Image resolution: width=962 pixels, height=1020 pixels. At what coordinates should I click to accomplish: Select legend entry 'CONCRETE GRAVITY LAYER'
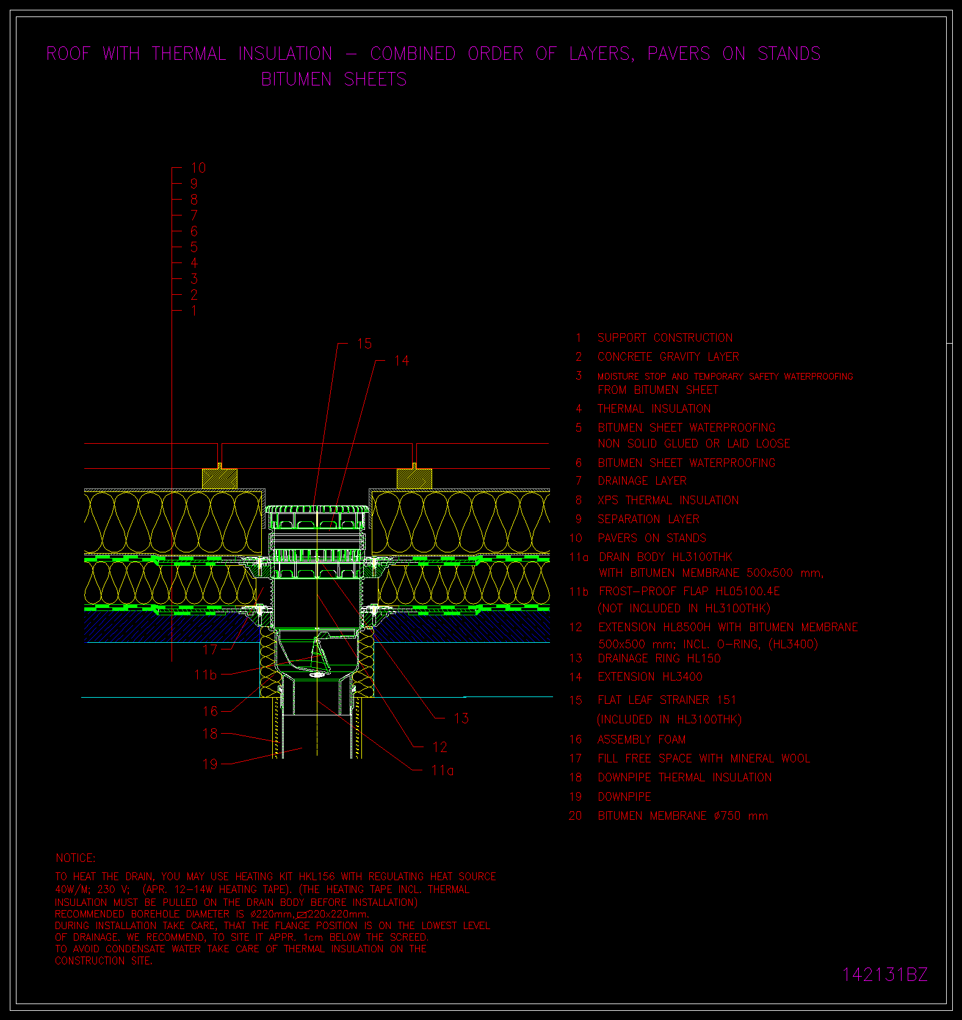pos(668,356)
